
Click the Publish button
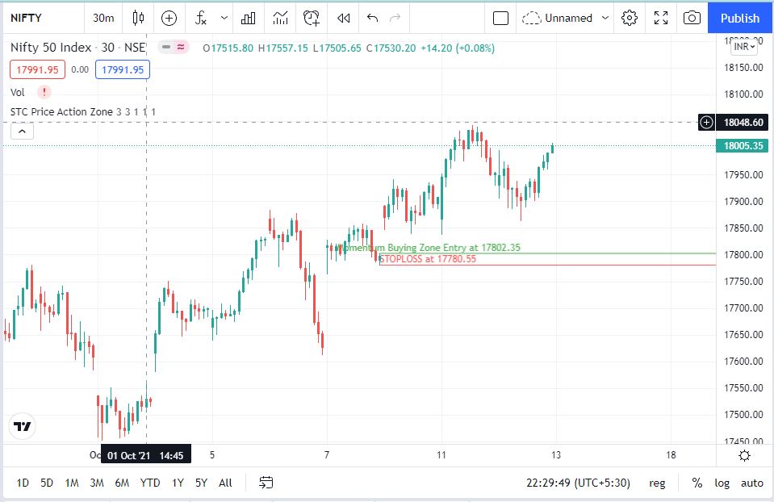[740, 18]
